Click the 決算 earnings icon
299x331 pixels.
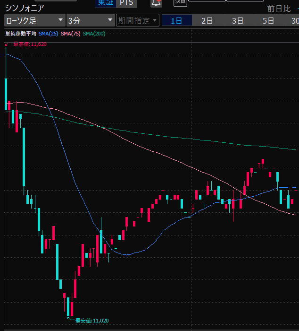point(180,2)
